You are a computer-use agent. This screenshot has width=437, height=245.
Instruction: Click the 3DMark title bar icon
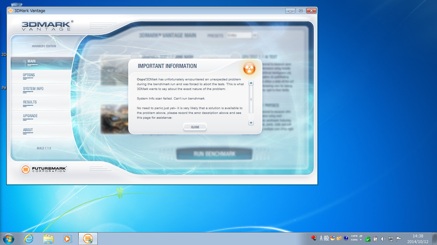(x=11, y=11)
